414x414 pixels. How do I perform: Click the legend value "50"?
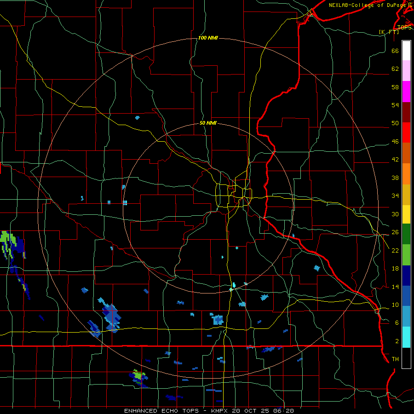[x=395, y=123]
